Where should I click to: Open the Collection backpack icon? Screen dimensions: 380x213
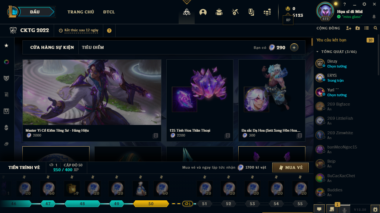[219, 12]
